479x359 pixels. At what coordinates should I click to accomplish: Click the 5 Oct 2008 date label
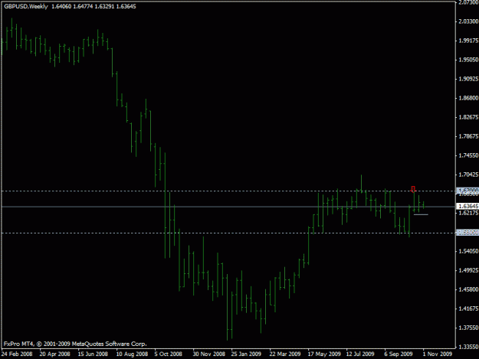click(x=169, y=354)
